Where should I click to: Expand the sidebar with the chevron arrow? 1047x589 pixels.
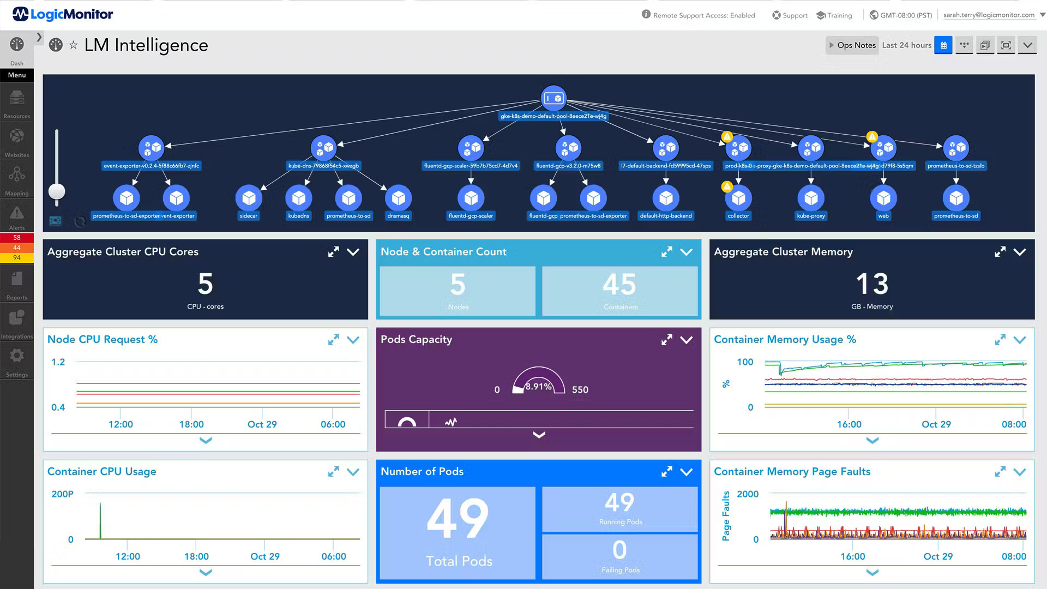39,37
